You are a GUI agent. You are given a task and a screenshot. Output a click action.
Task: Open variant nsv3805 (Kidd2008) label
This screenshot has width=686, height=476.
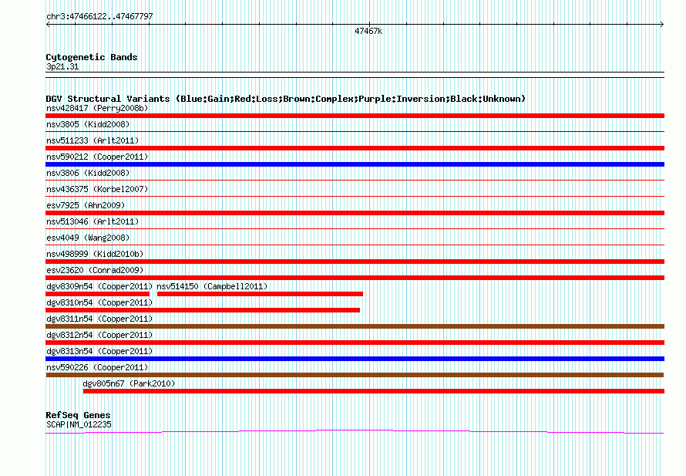88,124
